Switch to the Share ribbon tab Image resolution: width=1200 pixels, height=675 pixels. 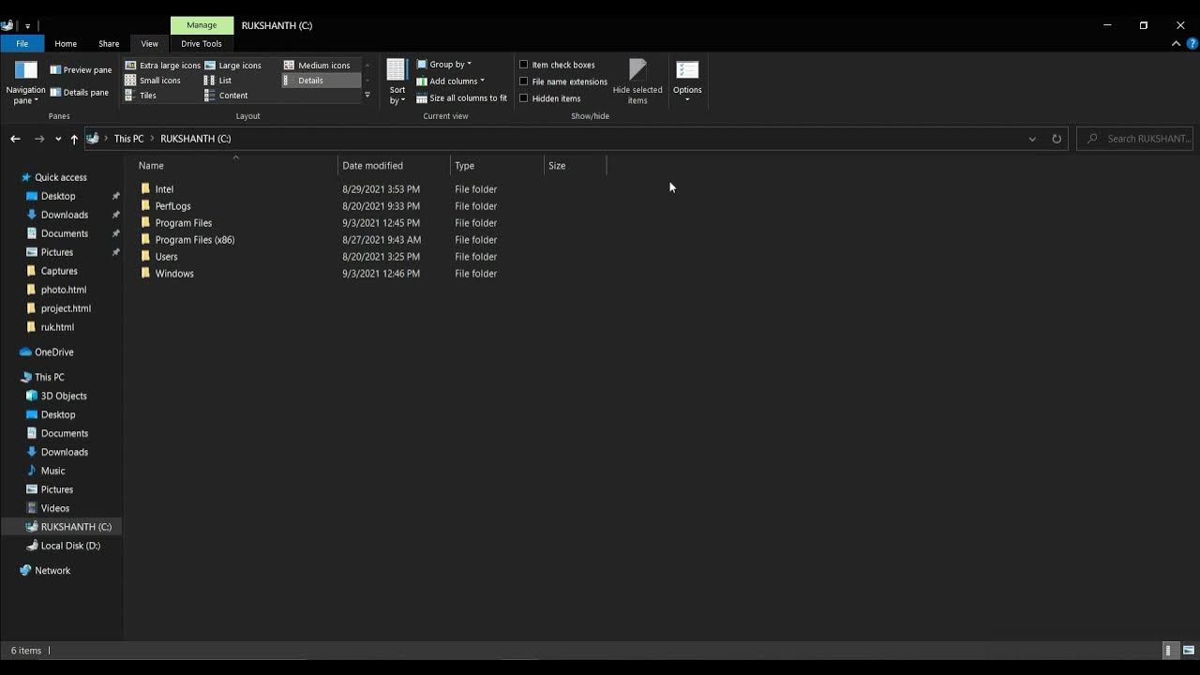coord(109,44)
